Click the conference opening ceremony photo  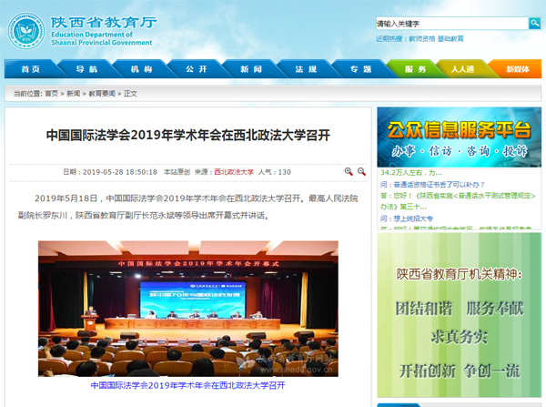[x=187, y=310]
